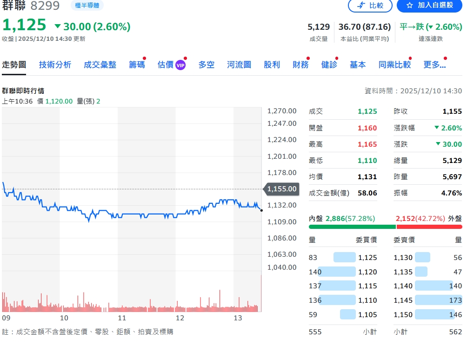The image size is (467, 344).
Task: Open the 財務 tab
Action: coord(300,65)
